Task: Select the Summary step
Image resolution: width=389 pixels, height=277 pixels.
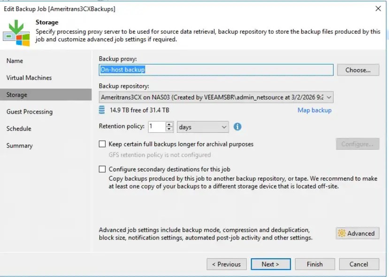Action: point(20,146)
